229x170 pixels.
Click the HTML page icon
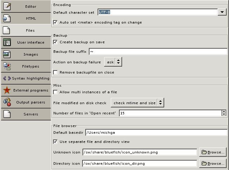click(7, 18)
